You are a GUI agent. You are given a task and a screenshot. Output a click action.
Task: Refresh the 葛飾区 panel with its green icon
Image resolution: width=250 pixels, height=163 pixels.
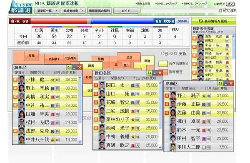[x=220, y=83]
